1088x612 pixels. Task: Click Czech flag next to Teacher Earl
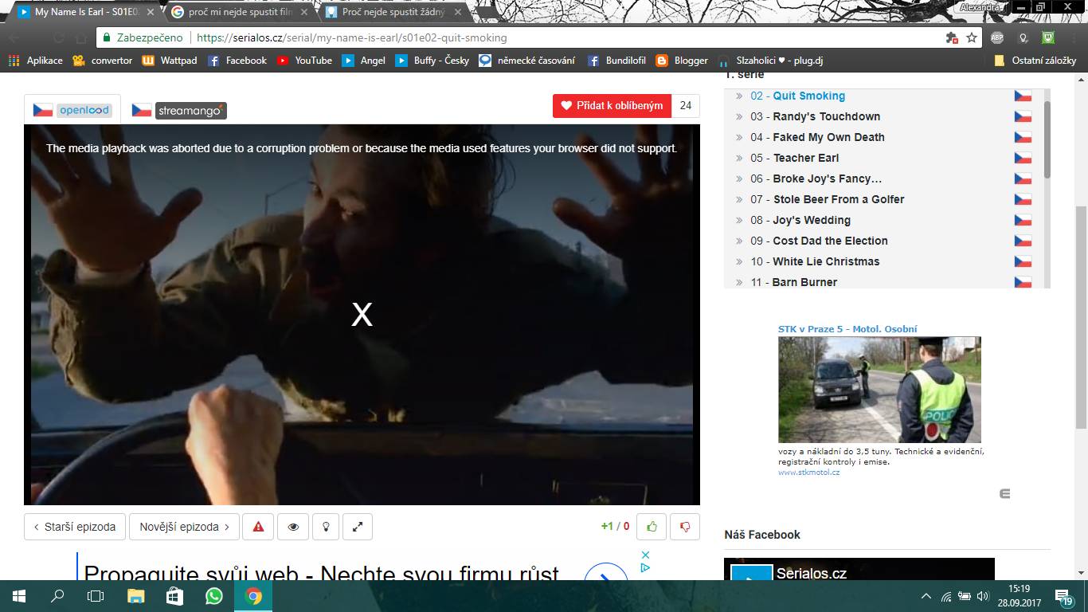[x=1023, y=158]
